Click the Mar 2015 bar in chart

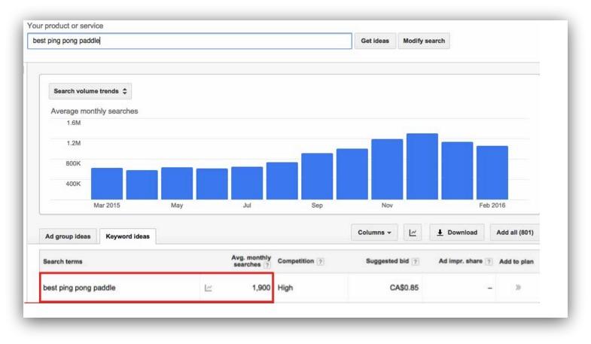(107, 184)
